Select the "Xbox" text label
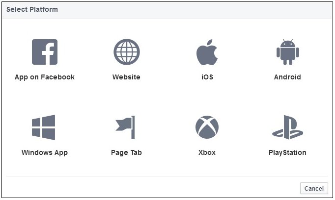This screenshot has width=335, height=200. (207, 152)
